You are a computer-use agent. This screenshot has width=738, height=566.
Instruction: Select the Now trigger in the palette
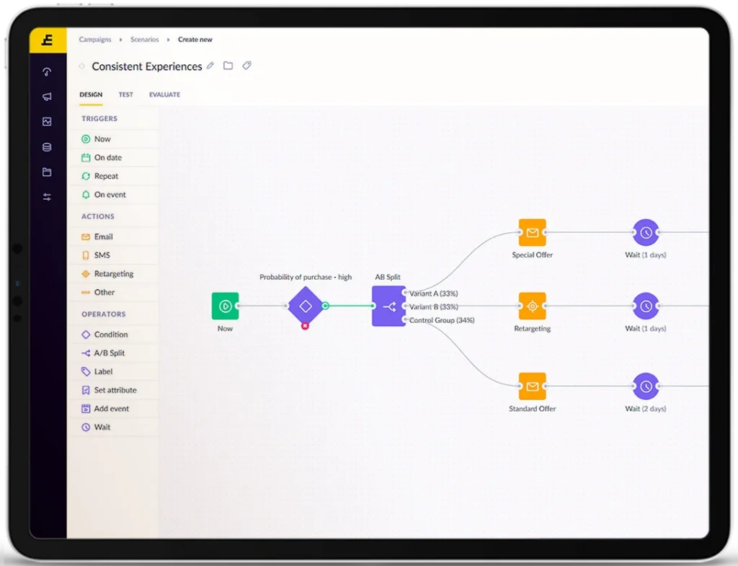(113, 139)
